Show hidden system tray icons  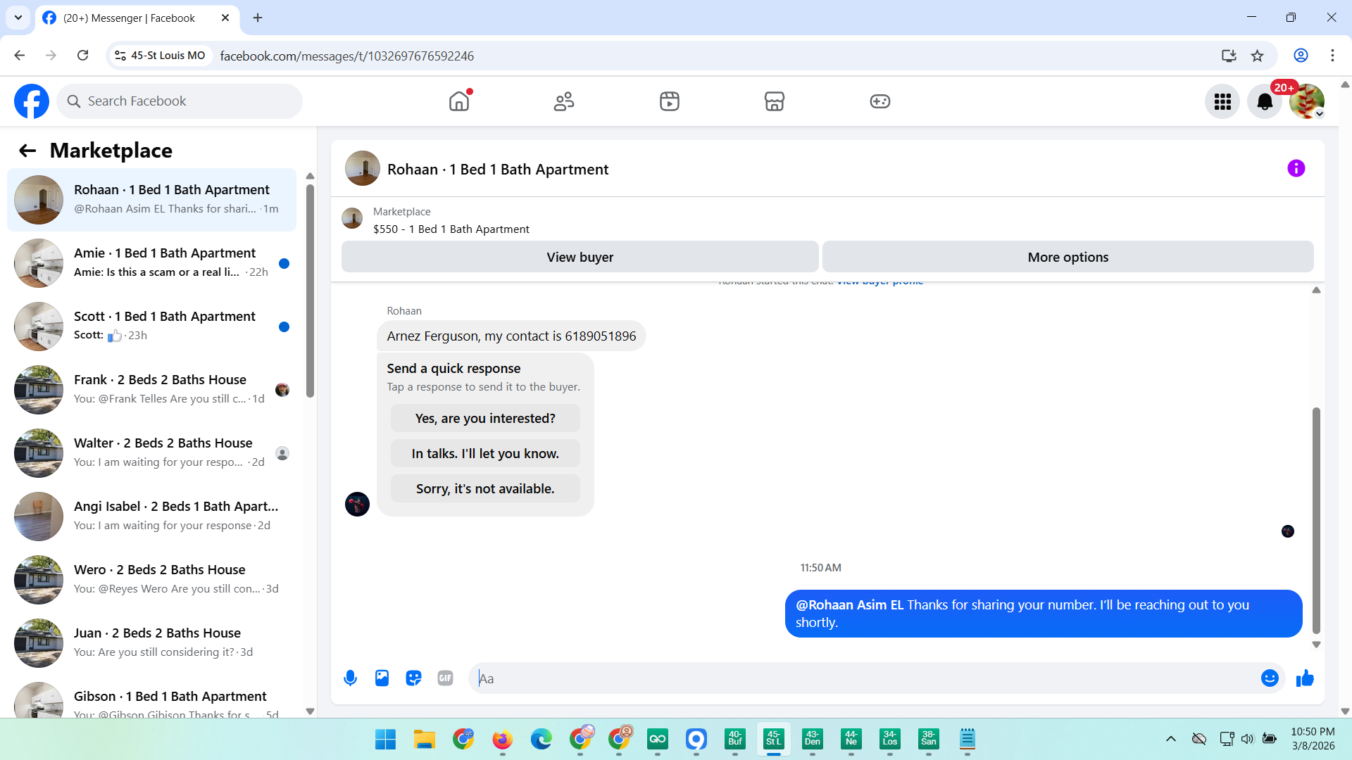(x=1170, y=739)
